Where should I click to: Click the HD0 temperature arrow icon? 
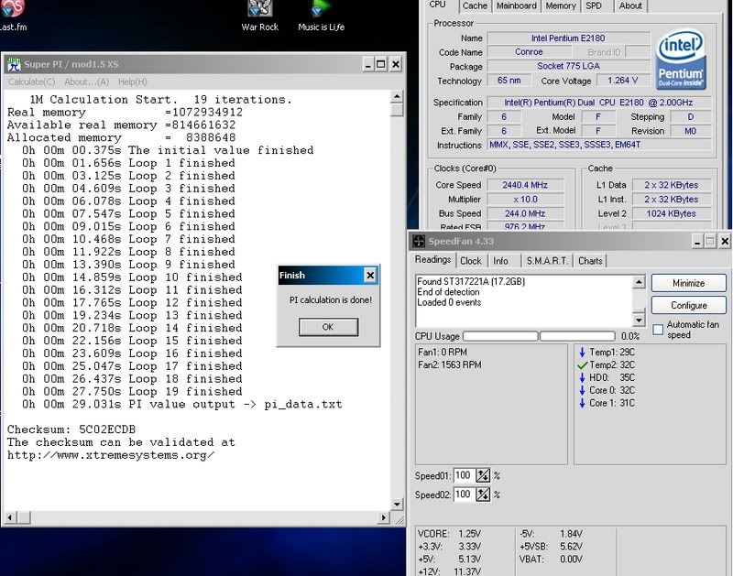[x=582, y=377]
